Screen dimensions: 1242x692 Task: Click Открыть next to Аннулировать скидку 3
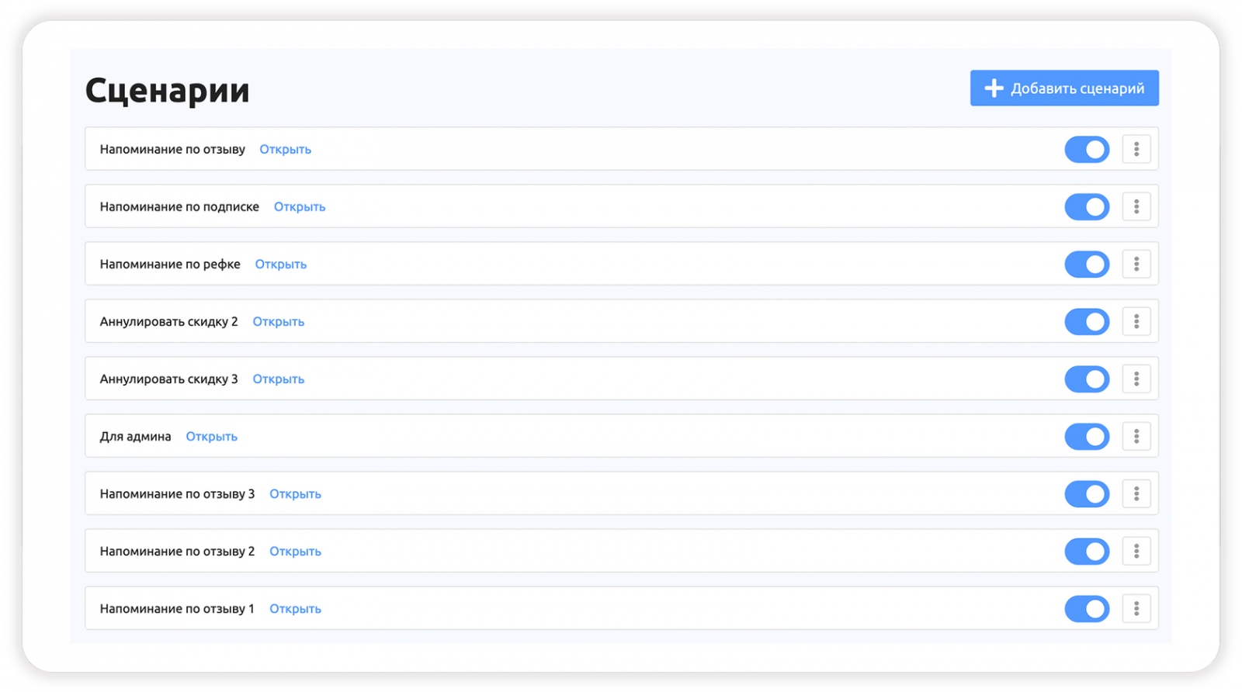click(x=278, y=379)
